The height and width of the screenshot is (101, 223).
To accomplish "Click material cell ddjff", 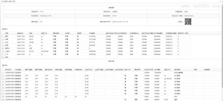I will pyautogui.click(x=31, y=48).
